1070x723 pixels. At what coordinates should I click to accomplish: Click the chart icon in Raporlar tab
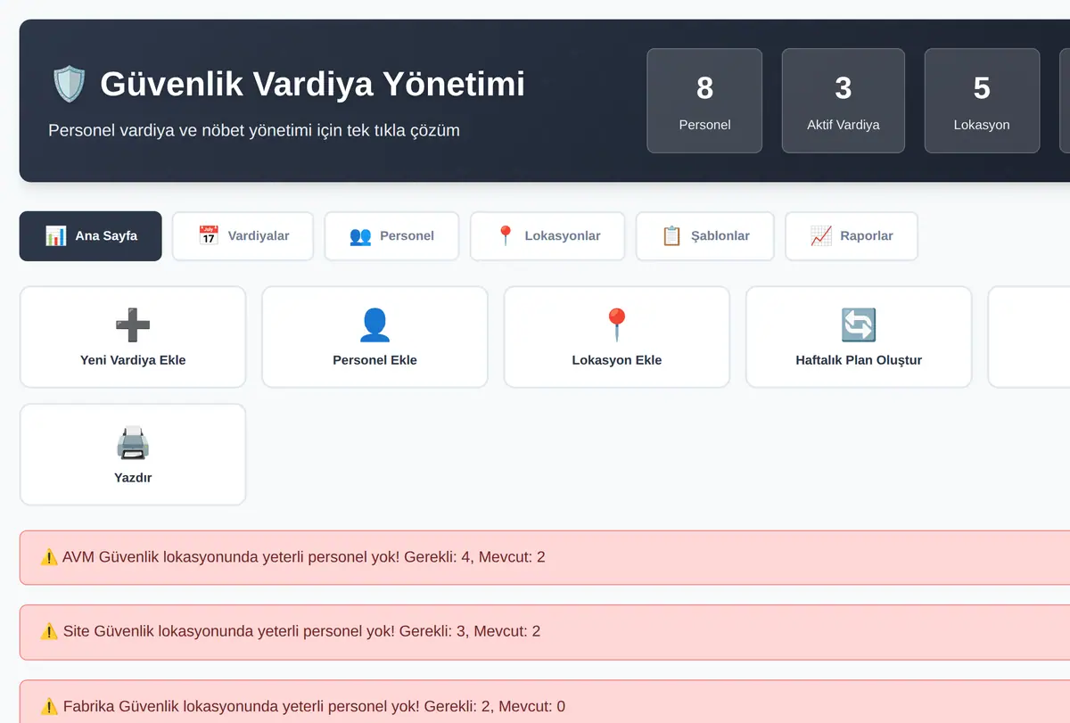click(x=821, y=236)
